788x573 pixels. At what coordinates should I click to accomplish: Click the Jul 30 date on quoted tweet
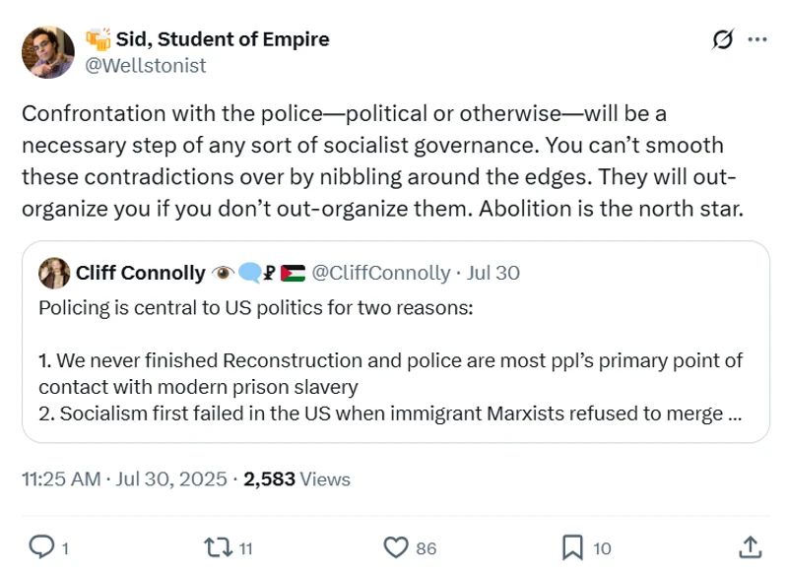(494, 273)
